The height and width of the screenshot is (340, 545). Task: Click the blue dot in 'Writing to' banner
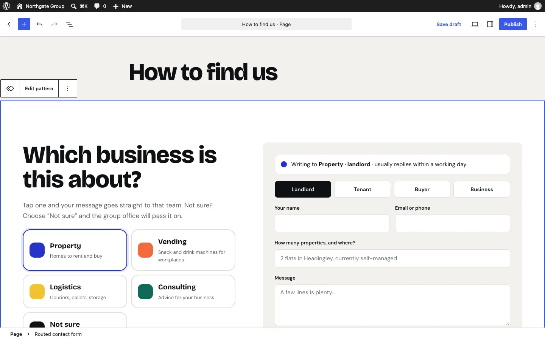pyautogui.click(x=284, y=164)
